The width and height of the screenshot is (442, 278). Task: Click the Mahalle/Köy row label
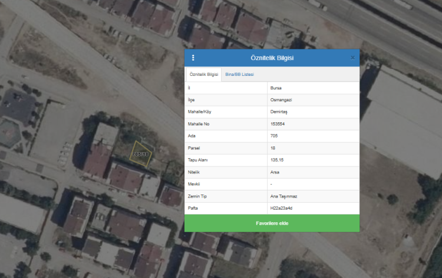(199, 112)
